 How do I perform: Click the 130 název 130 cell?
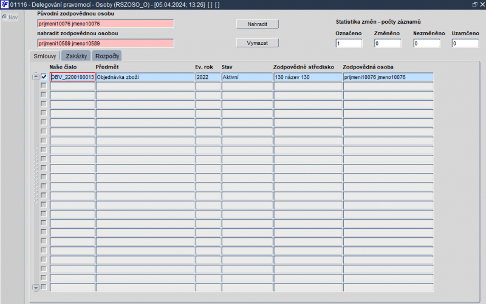tap(308, 77)
